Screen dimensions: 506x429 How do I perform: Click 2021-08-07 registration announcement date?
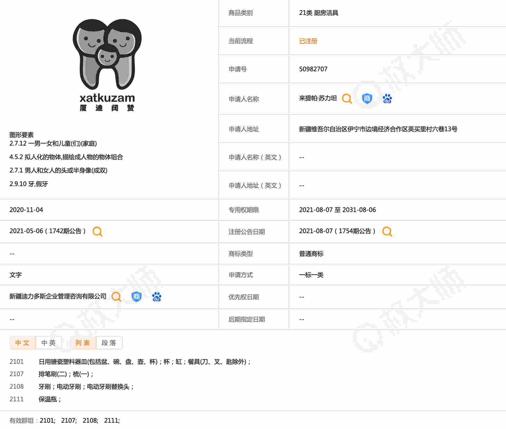pyautogui.click(x=316, y=231)
